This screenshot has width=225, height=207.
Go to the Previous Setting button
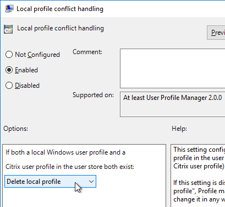(x=216, y=33)
